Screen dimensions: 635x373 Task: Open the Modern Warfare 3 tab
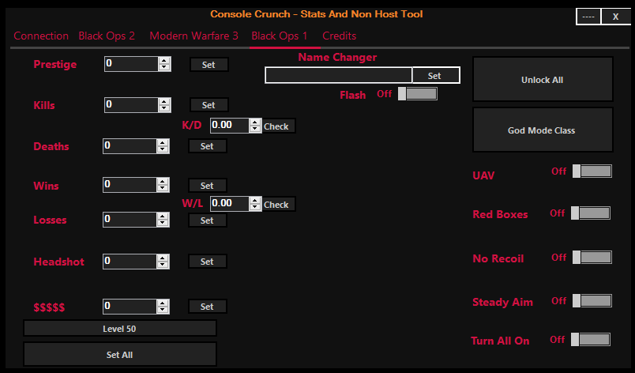click(x=194, y=36)
